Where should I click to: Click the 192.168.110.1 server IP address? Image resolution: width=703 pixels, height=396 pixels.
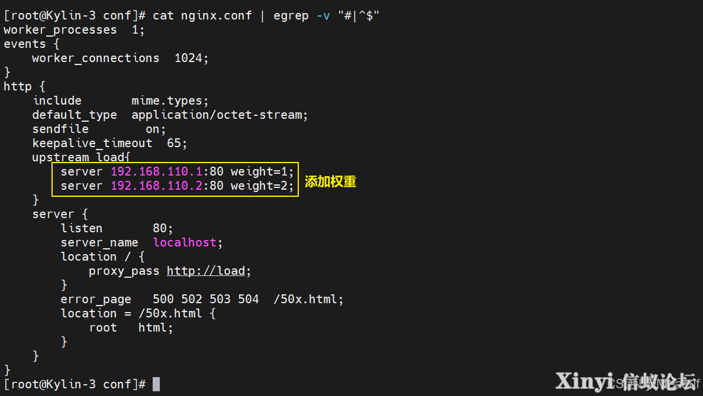coord(156,171)
